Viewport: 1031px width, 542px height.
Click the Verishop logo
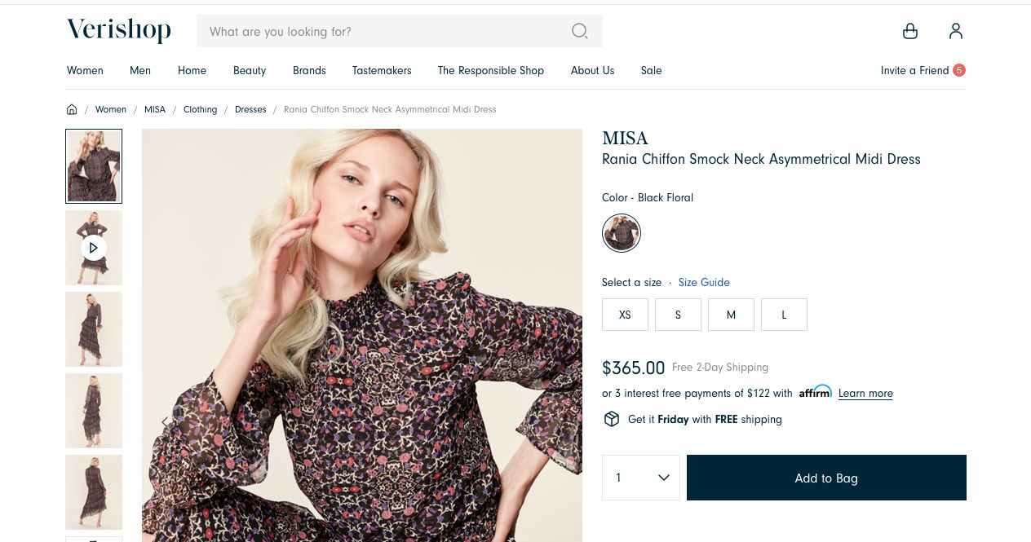(119, 30)
